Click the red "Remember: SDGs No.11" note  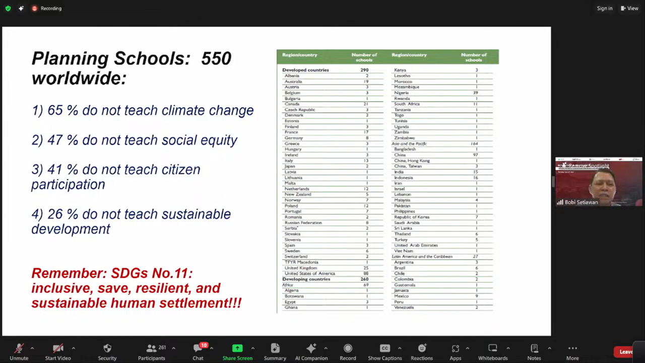137,288
